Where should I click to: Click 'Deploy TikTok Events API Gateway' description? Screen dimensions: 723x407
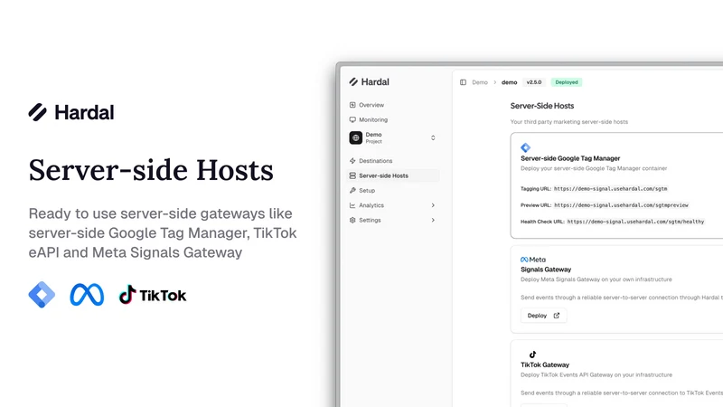(596, 374)
